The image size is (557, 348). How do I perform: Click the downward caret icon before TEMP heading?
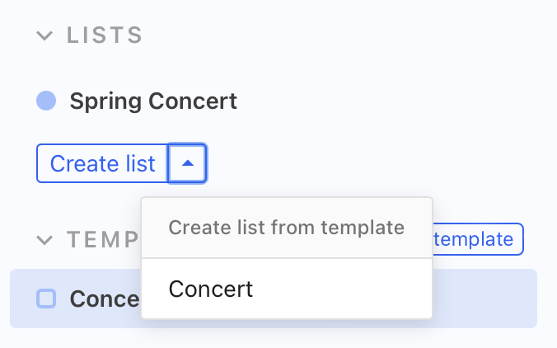coord(45,240)
